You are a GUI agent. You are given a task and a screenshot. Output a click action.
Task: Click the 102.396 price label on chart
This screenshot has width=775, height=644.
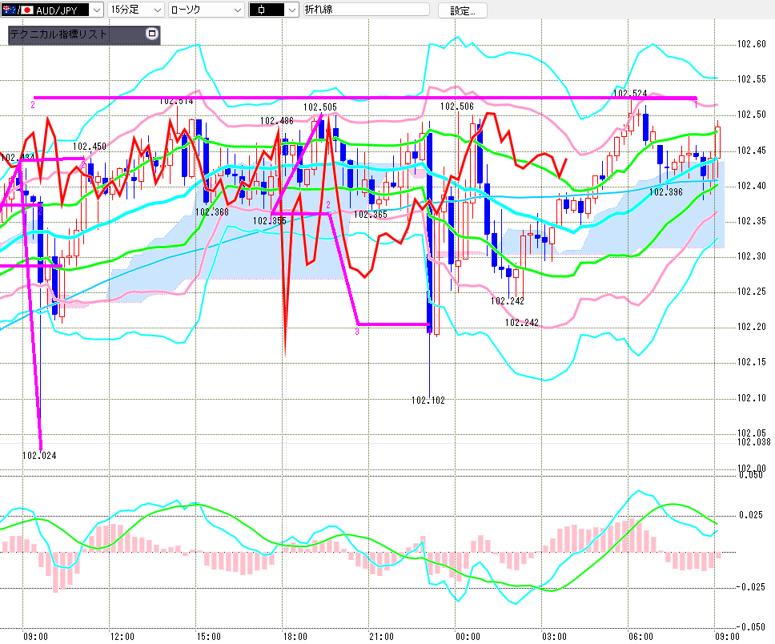click(x=665, y=192)
